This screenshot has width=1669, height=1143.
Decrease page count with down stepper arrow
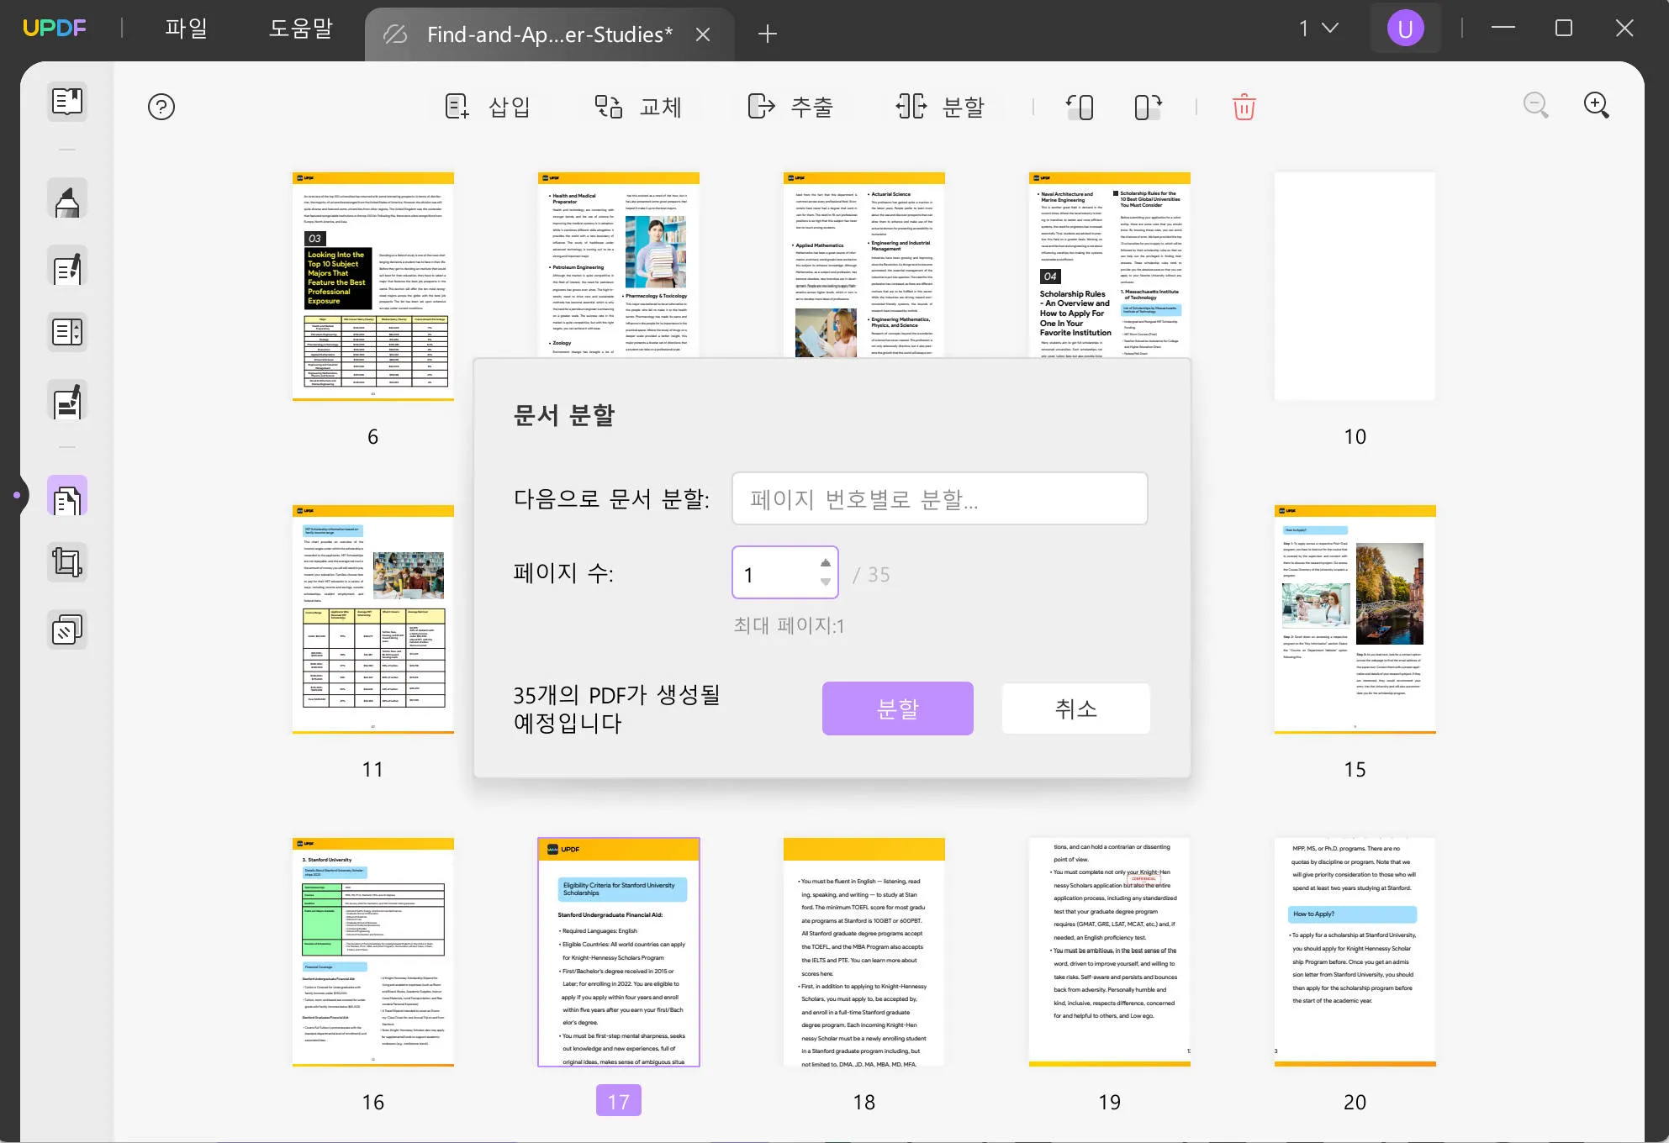pyautogui.click(x=826, y=582)
